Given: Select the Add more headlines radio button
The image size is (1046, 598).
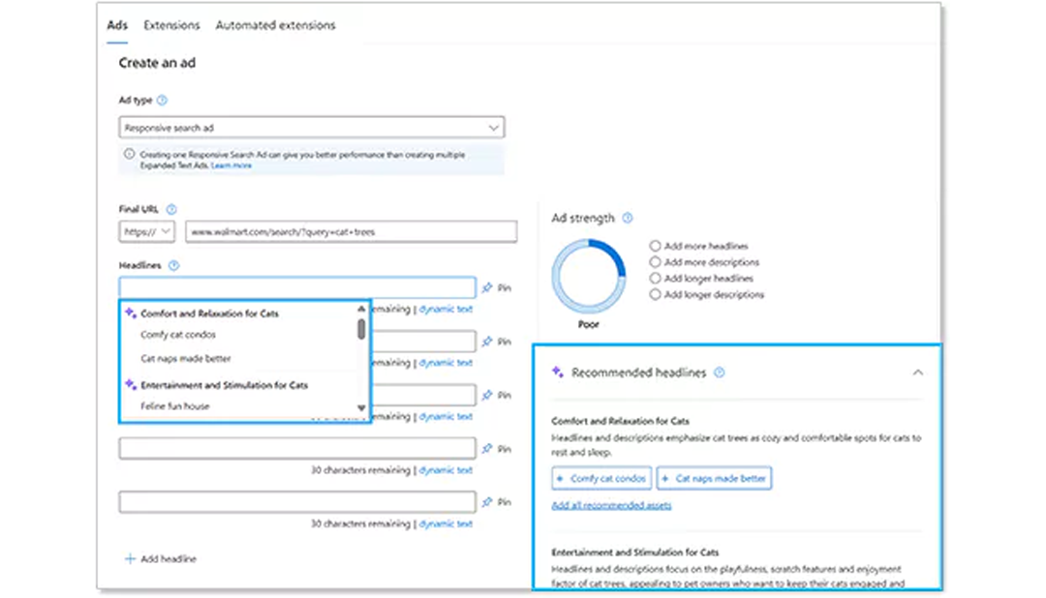Looking at the screenshot, I should pos(654,246).
